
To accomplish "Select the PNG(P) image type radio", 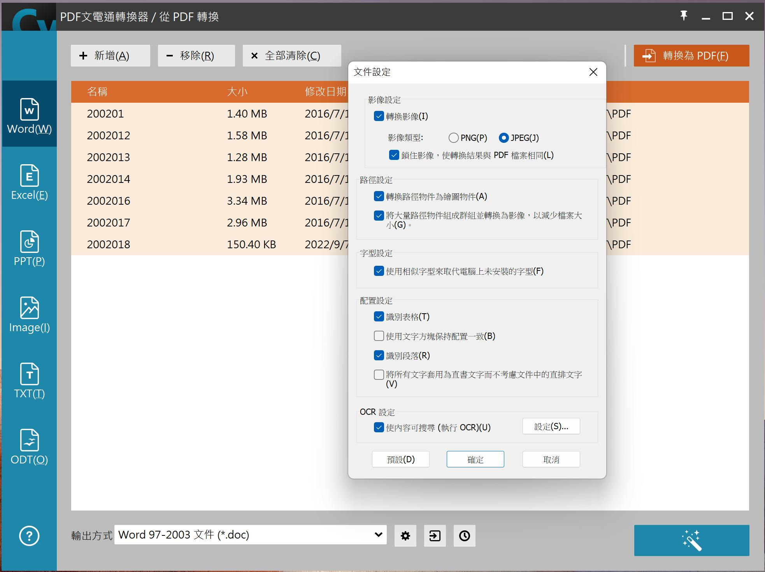I will point(453,138).
